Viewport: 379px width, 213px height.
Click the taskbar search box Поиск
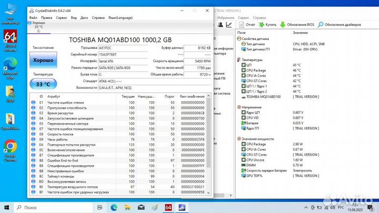53,207
